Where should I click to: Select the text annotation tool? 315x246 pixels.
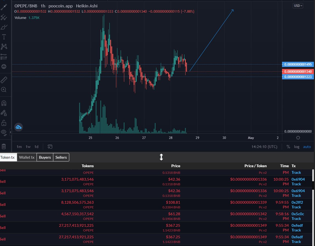click(x=4, y=37)
